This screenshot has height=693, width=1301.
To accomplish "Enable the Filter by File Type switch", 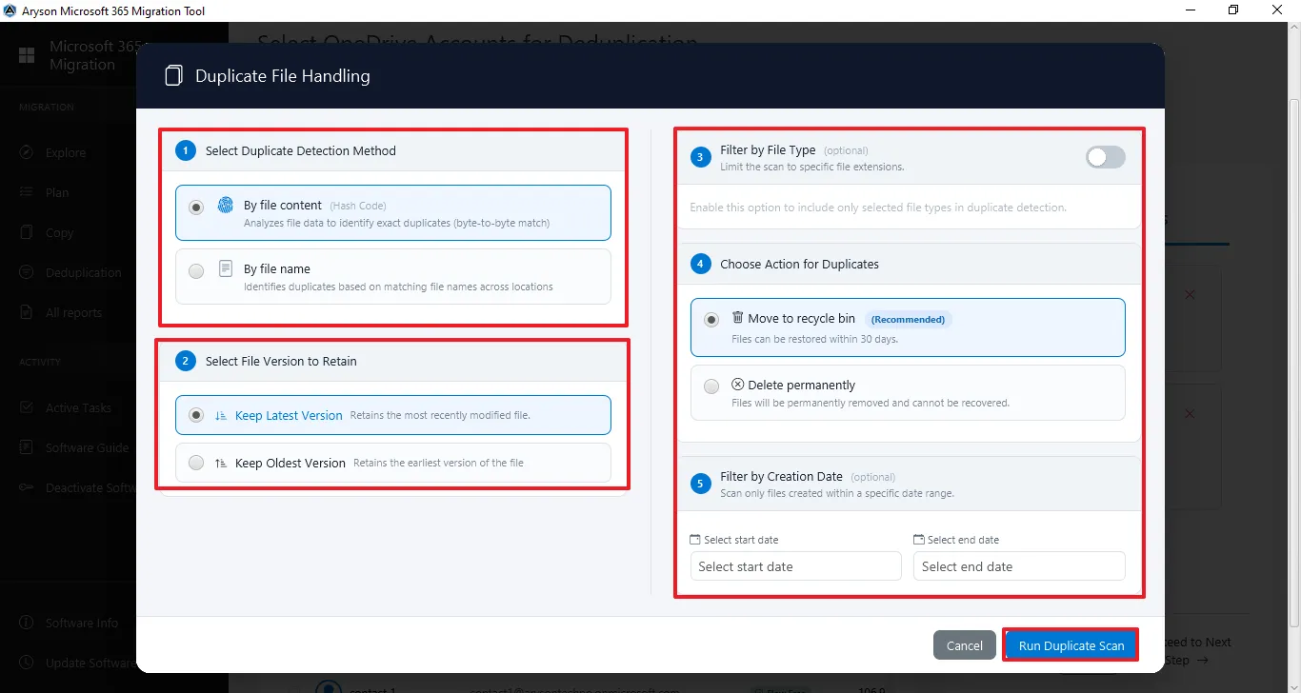I will point(1106,157).
